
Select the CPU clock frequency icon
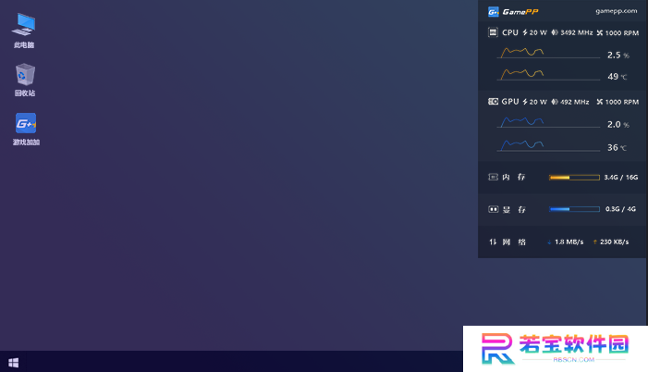(555, 32)
